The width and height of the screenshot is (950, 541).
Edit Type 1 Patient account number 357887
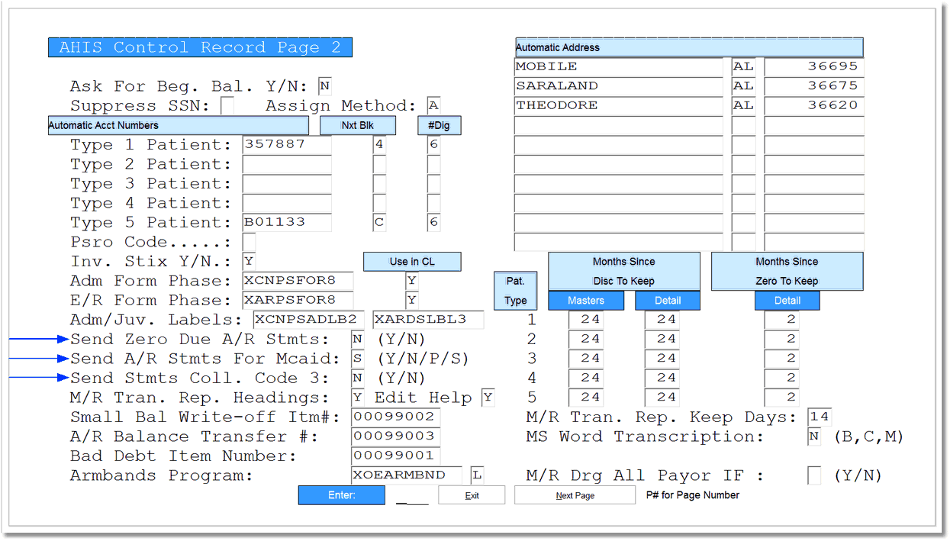point(287,145)
